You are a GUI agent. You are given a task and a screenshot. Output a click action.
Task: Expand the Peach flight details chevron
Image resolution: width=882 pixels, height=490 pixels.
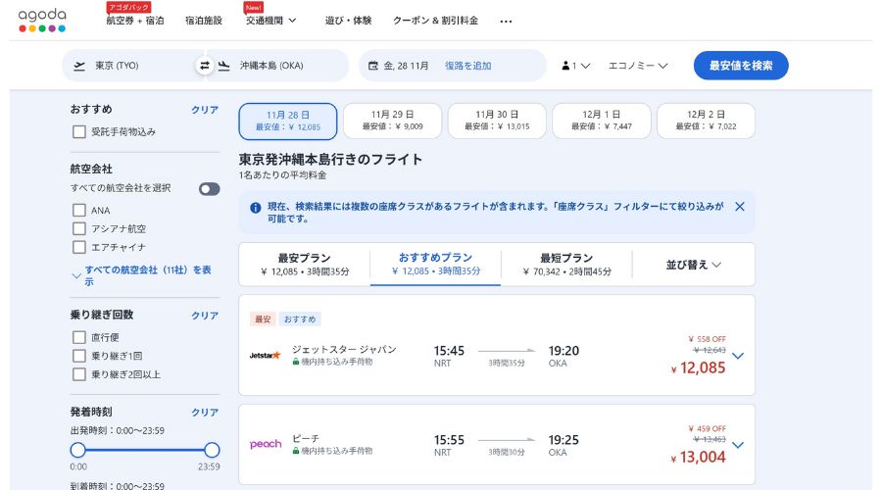(x=738, y=445)
